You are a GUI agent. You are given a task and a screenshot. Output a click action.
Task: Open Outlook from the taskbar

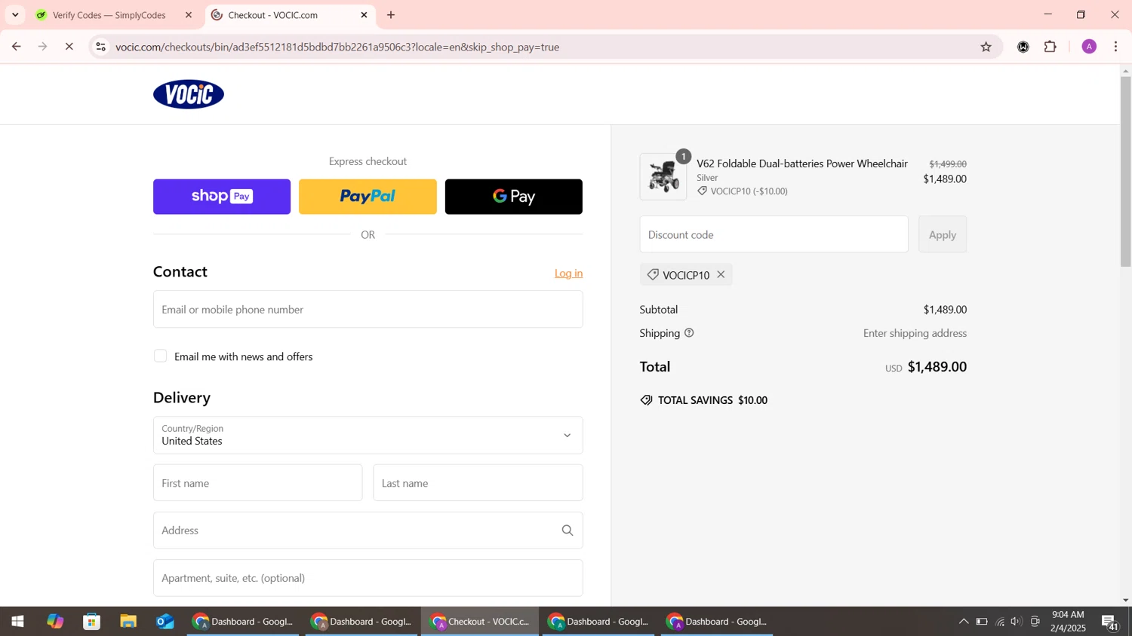point(165,622)
